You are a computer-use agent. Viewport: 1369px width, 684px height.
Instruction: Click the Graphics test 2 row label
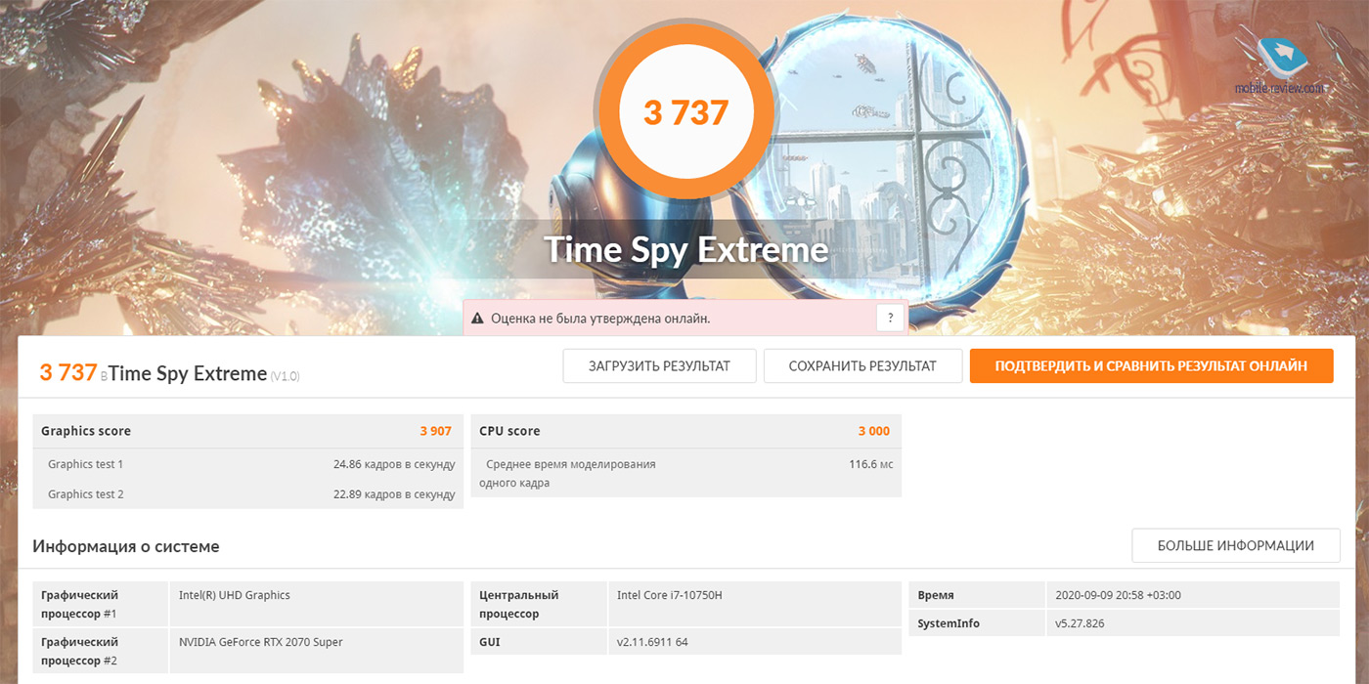[86, 494]
